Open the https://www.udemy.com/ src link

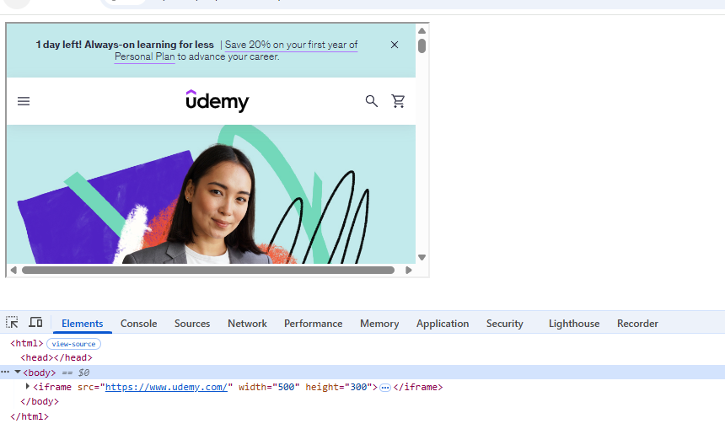(166, 387)
